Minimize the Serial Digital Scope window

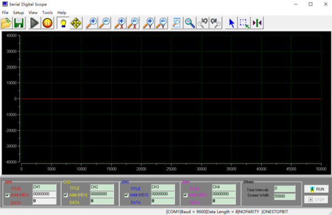coord(296,4)
